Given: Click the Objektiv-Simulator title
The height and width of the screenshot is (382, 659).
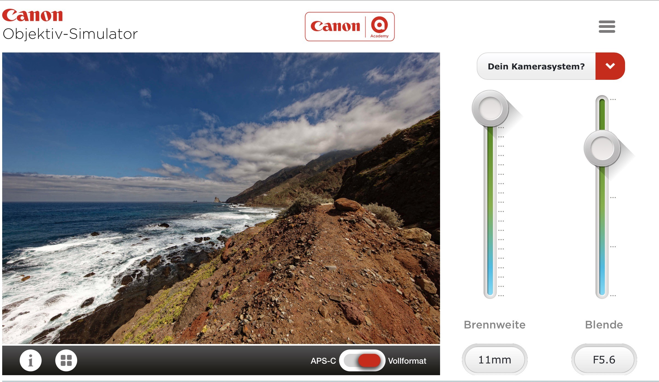Looking at the screenshot, I should [70, 34].
